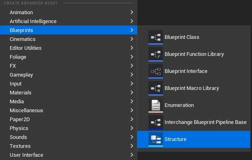Open the Paper2D category
Screen dimensions: 252x160
tap(68, 119)
